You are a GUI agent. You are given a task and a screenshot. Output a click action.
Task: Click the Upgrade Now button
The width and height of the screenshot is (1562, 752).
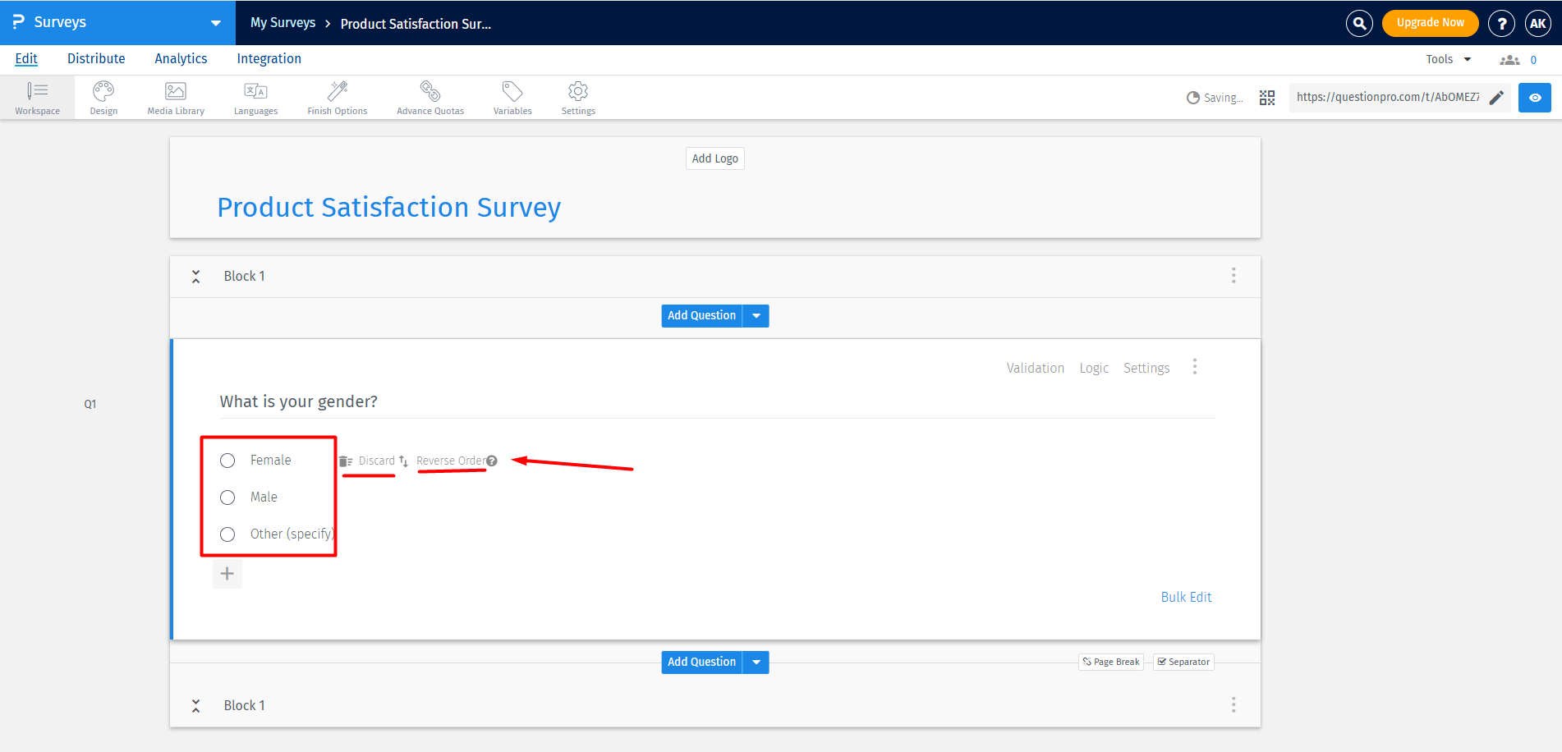click(x=1430, y=23)
